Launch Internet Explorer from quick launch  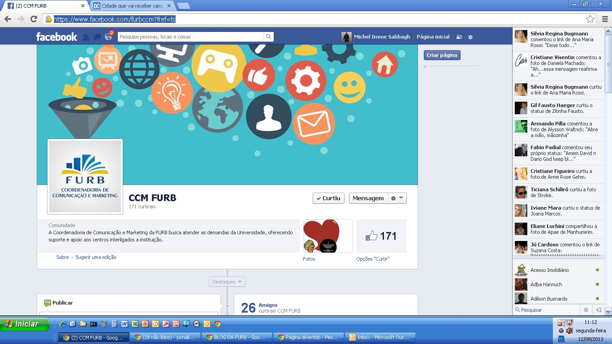coord(63,323)
